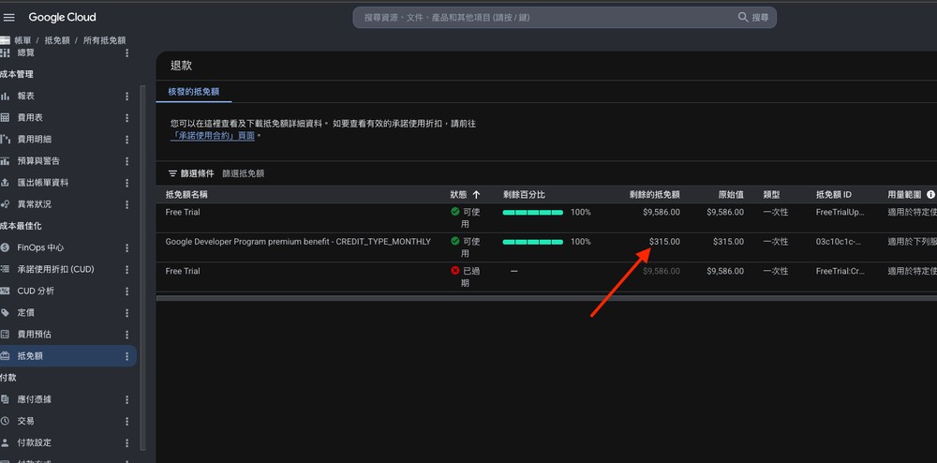Click the green check on Google Developer Program row
Viewport: 937px width, 463px height.
point(455,242)
